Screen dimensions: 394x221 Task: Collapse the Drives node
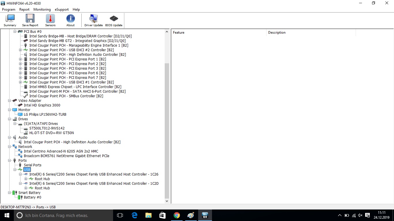click(10, 119)
